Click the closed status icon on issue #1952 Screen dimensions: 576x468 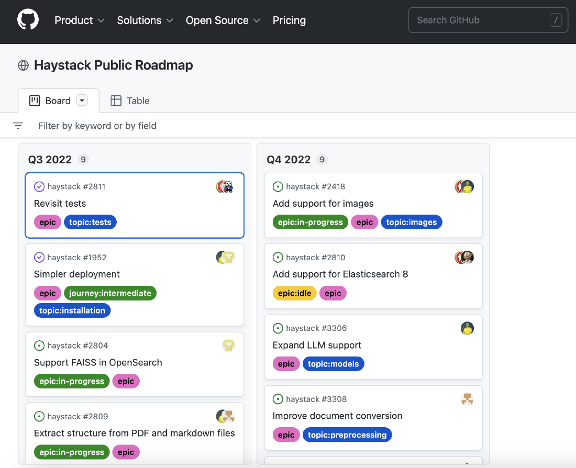[39, 258]
